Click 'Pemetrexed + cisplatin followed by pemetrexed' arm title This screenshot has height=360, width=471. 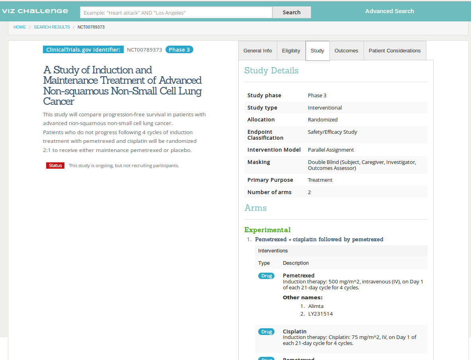(x=319, y=239)
